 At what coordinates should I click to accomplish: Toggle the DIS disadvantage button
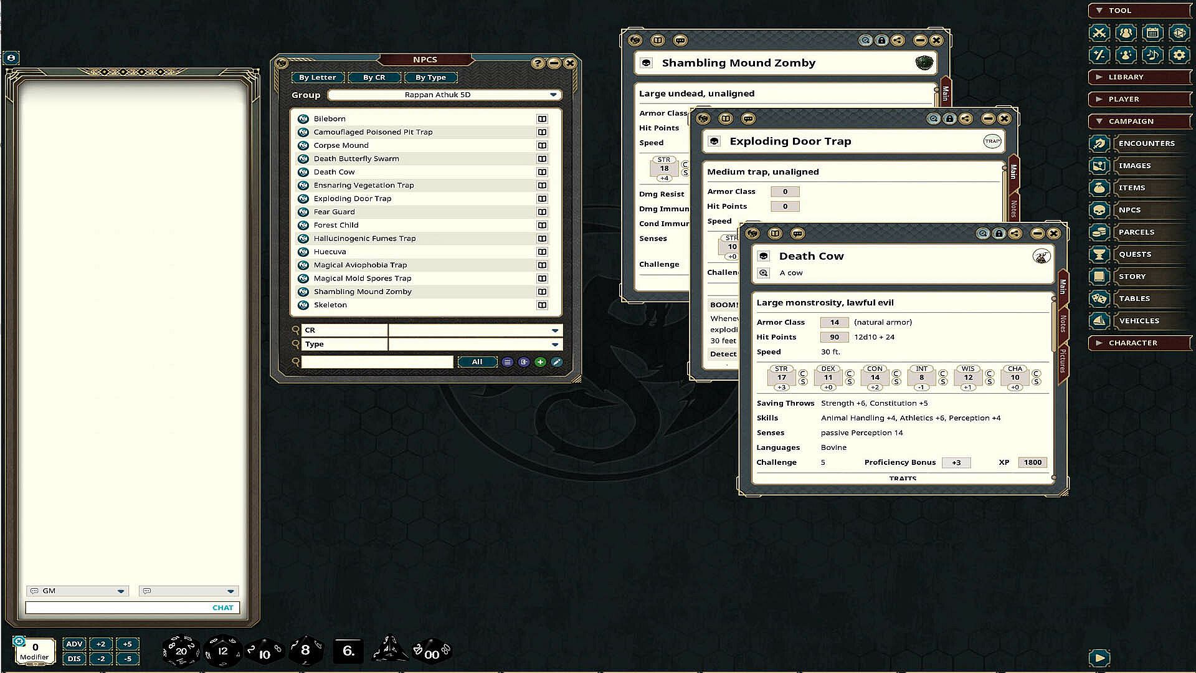coord(74,659)
